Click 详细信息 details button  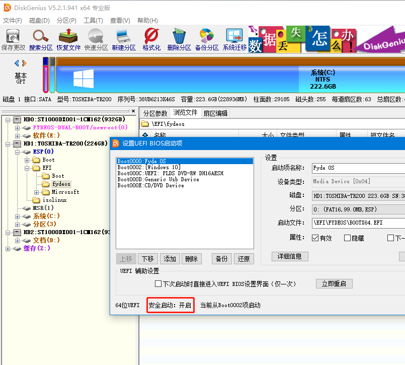(x=290, y=256)
